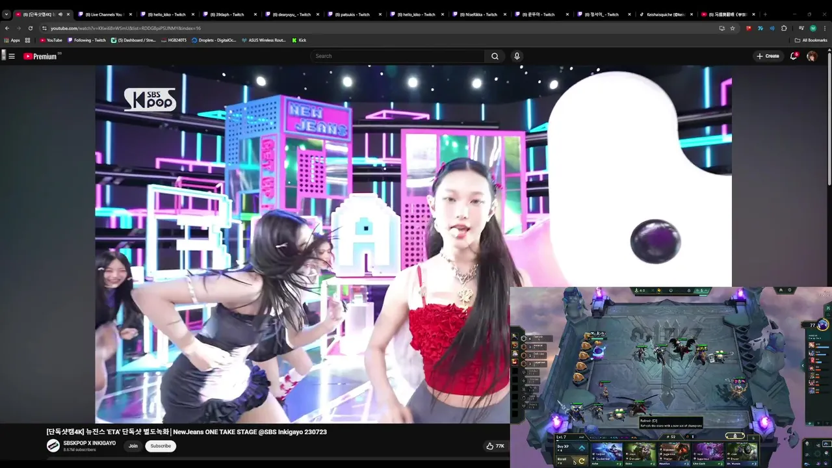Subscribe to SBSKPOP X INKIGAYO
This screenshot has height=468, width=832.
point(161,446)
